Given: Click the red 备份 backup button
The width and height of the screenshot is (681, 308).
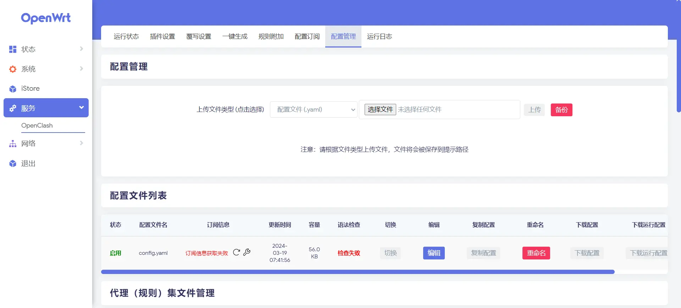Looking at the screenshot, I should [x=561, y=110].
